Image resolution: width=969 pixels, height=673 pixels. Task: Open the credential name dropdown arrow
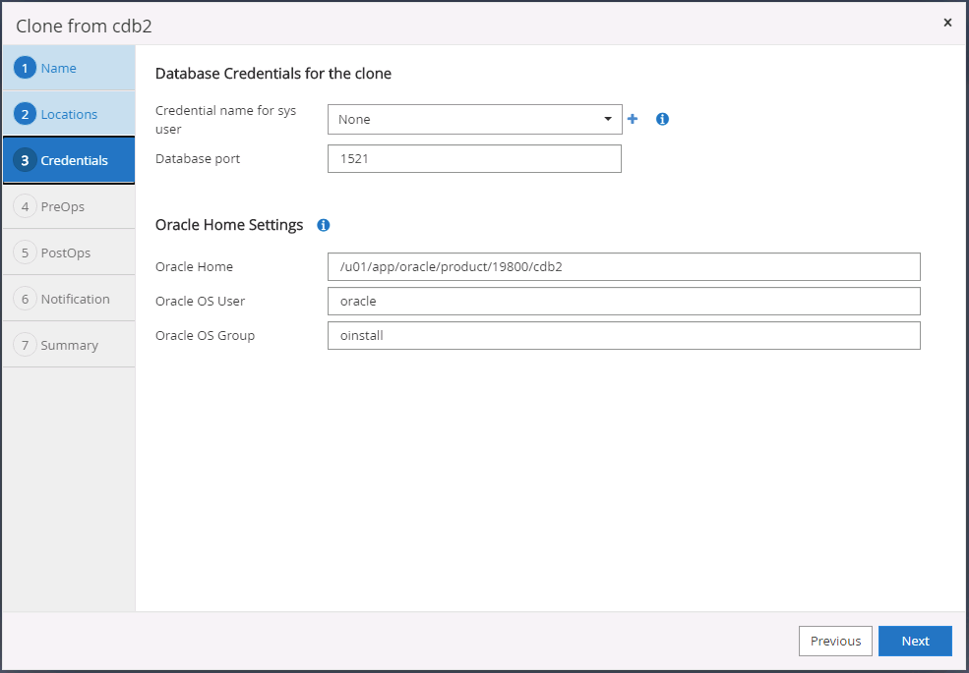[x=608, y=120]
